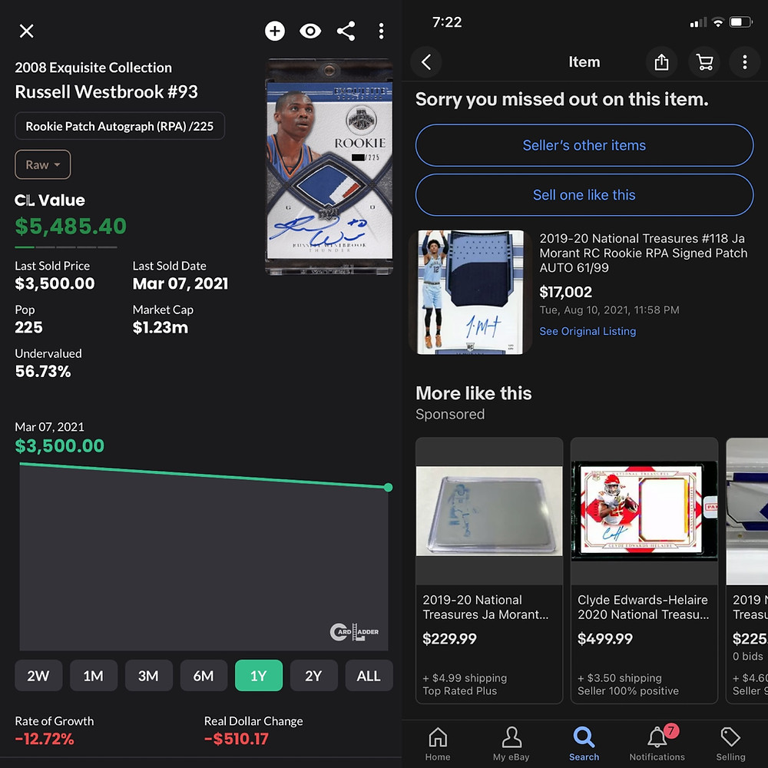Open Ja Morant RPA card thumbnail
The height and width of the screenshot is (768, 768).
coord(470,292)
